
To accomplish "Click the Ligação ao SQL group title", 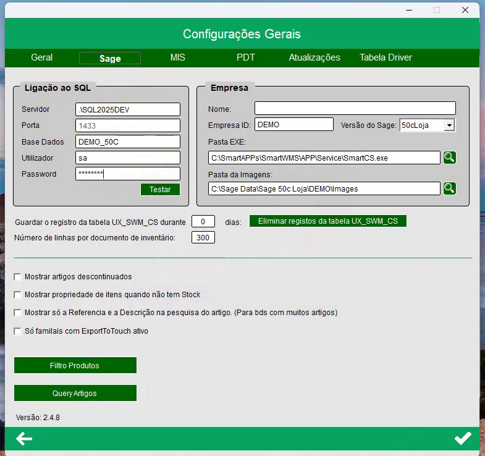I will click(x=57, y=88).
